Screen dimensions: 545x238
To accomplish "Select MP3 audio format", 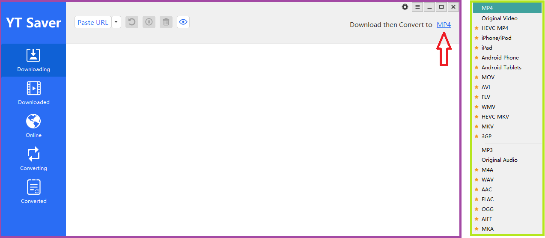I will [x=507, y=150].
